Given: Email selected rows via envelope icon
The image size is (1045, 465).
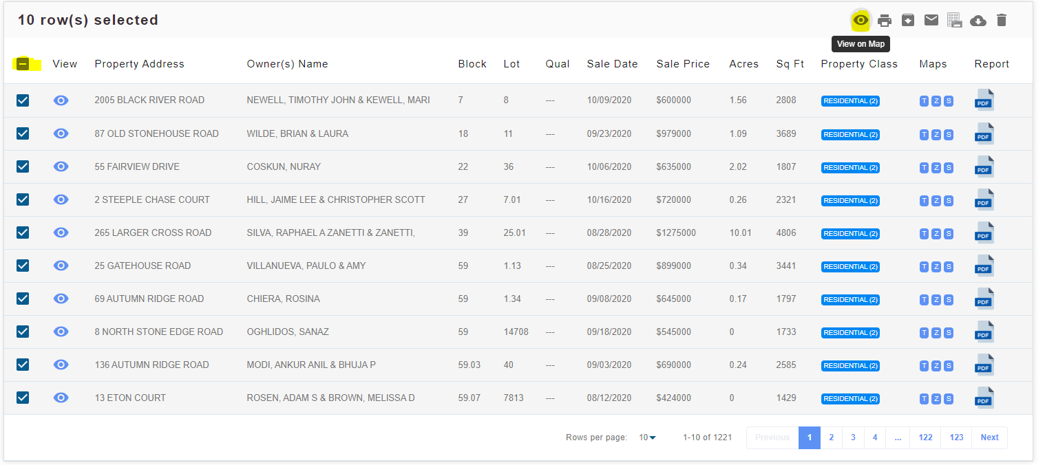Looking at the screenshot, I should coord(931,21).
